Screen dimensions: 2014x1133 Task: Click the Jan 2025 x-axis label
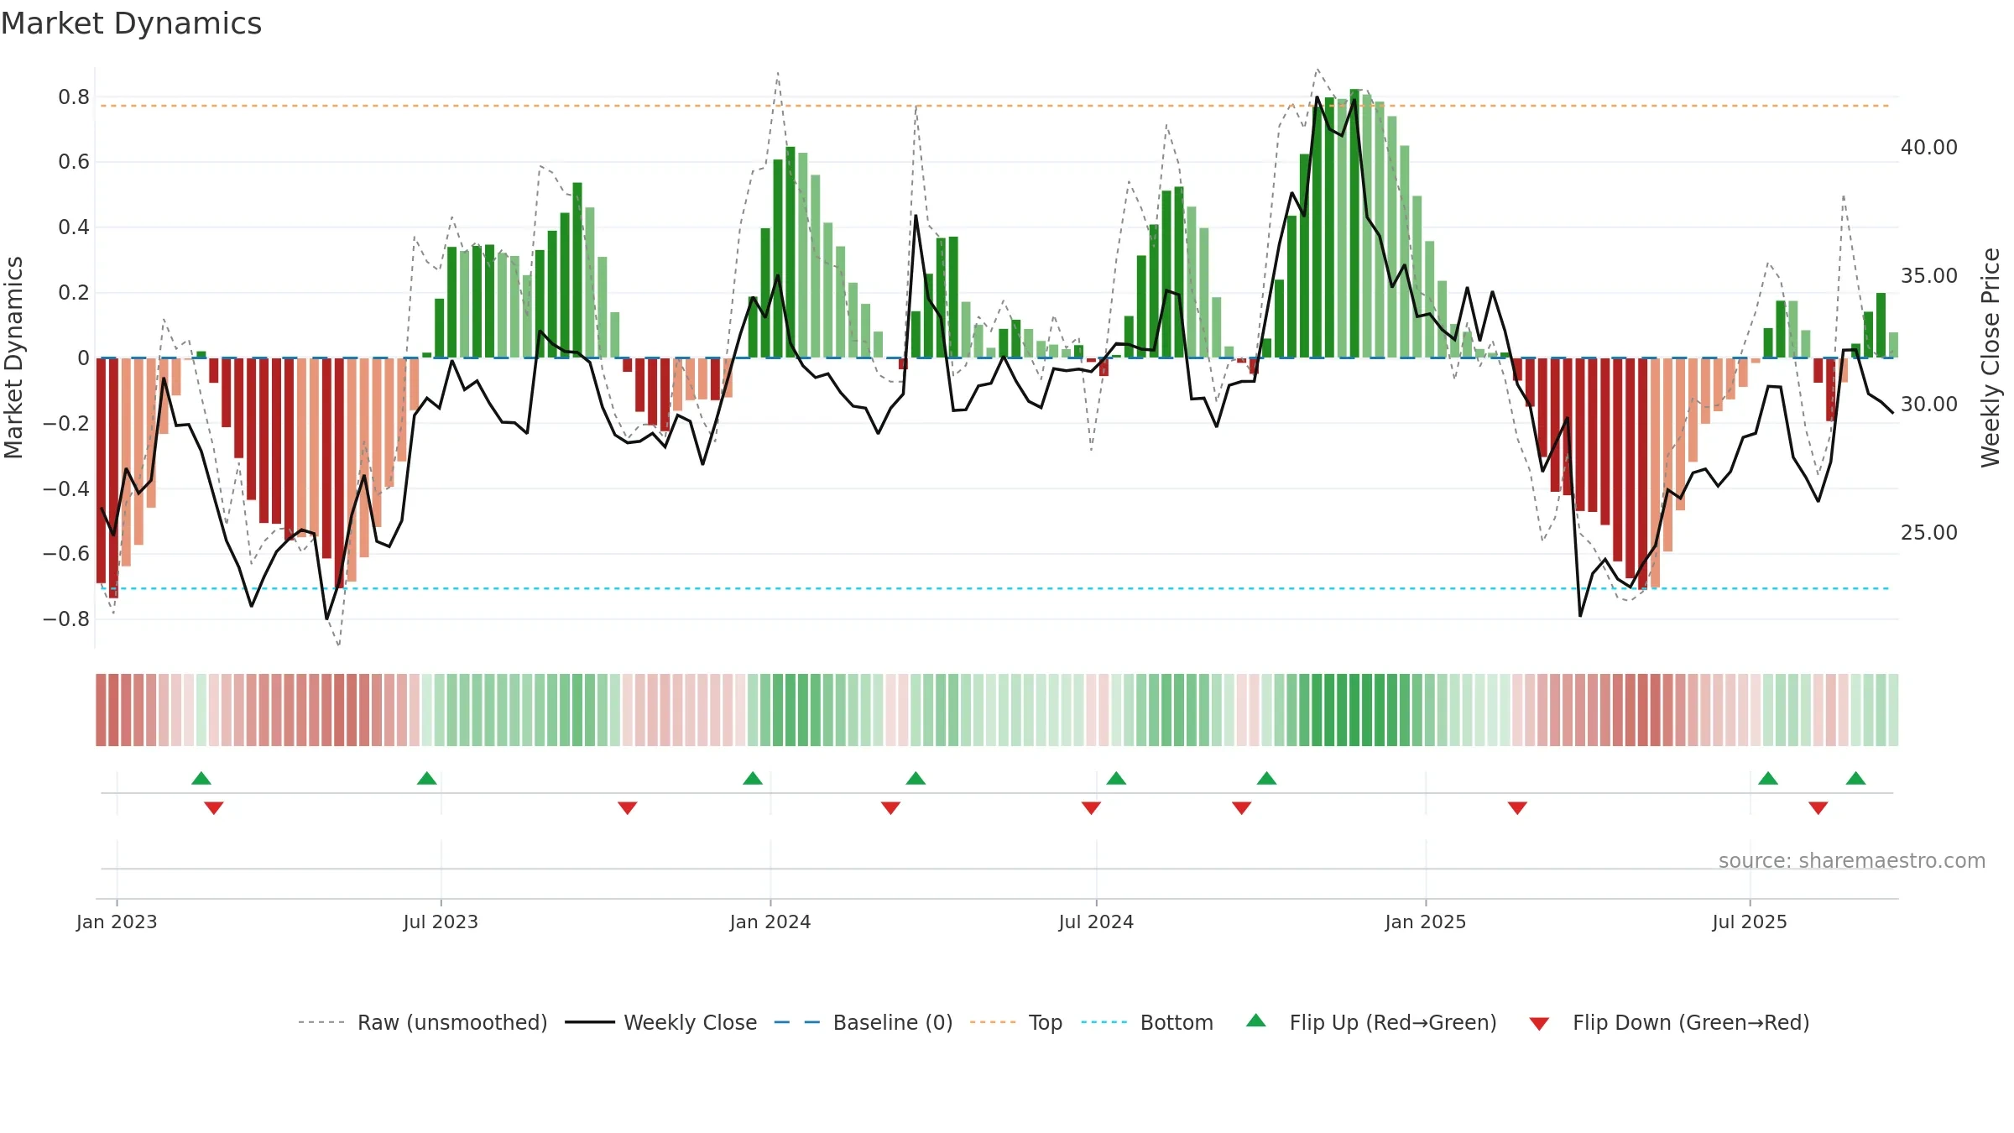coord(1426,922)
